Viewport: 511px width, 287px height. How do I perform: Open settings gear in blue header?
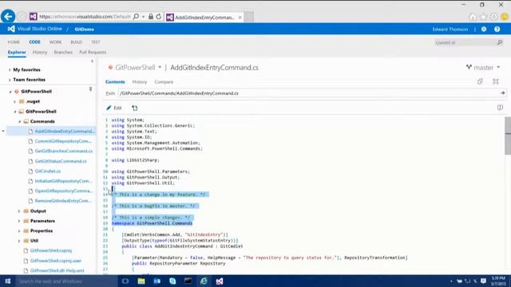point(484,29)
